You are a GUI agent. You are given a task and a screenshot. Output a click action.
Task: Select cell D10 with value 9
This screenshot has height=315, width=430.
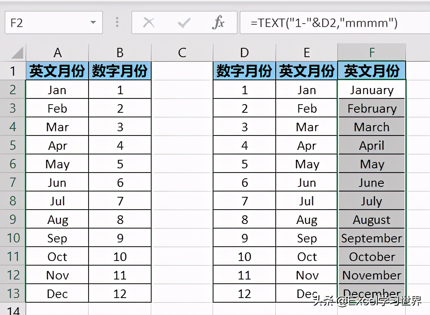click(x=244, y=237)
